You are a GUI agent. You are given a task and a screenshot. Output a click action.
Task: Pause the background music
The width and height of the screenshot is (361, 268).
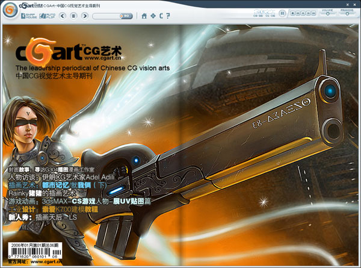(282, 13)
